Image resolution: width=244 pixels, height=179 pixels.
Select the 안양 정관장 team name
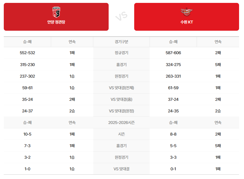click(x=56, y=22)
